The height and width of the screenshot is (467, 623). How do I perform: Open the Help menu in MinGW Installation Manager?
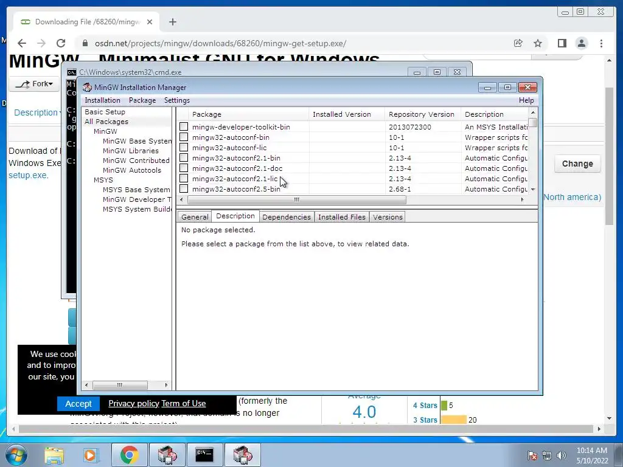526,100
